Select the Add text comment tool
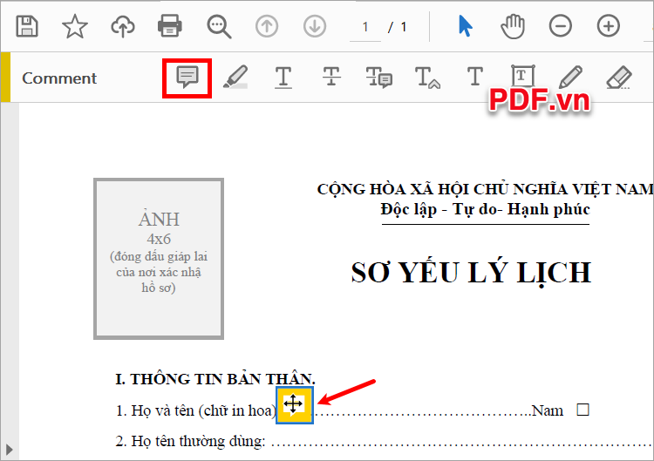This screenshot has height=461, width=654. pyautogui.click(x=475, y=77)
